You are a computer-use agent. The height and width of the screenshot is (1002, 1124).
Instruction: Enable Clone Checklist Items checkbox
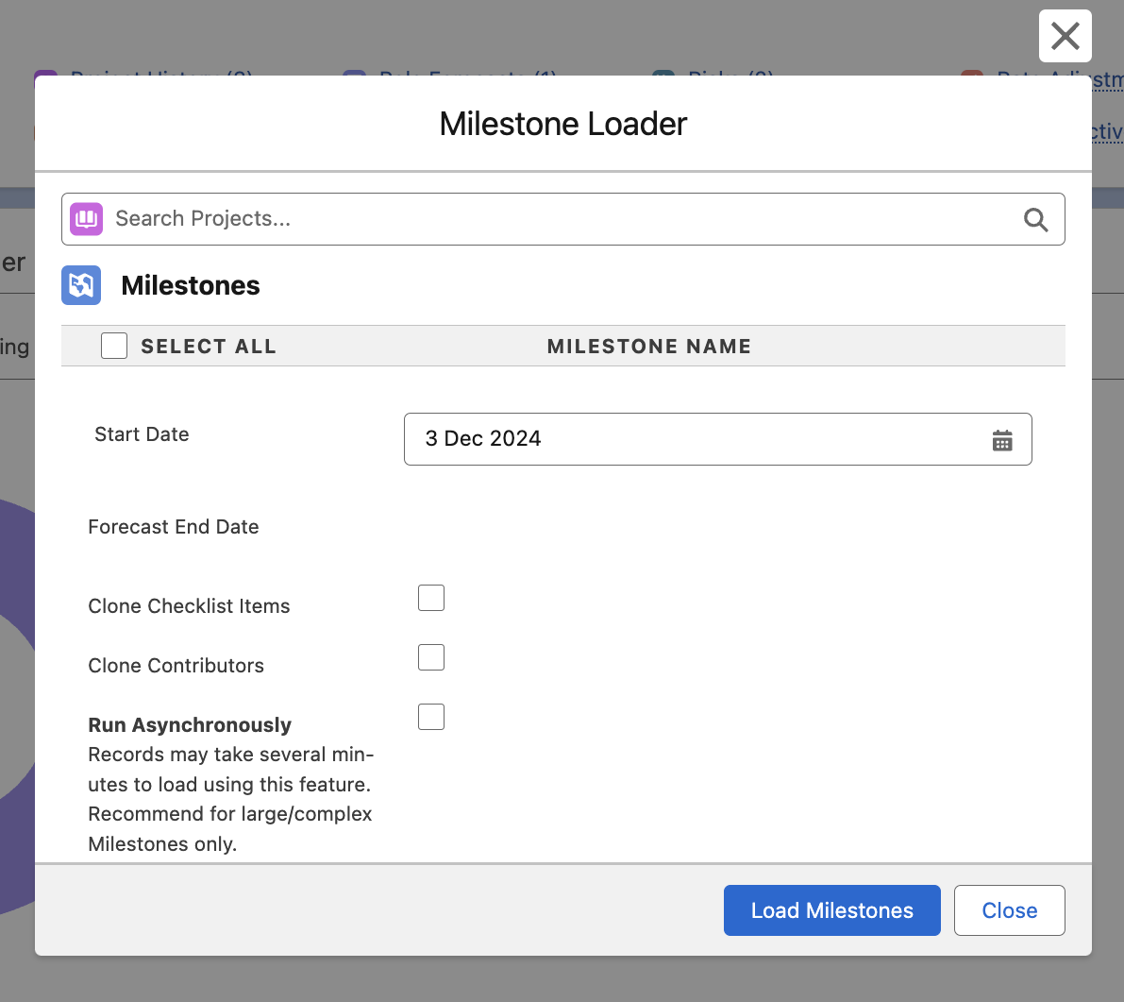point(431,598)
